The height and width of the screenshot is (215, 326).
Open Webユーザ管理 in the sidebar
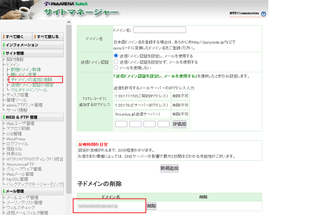click(21, 124)
